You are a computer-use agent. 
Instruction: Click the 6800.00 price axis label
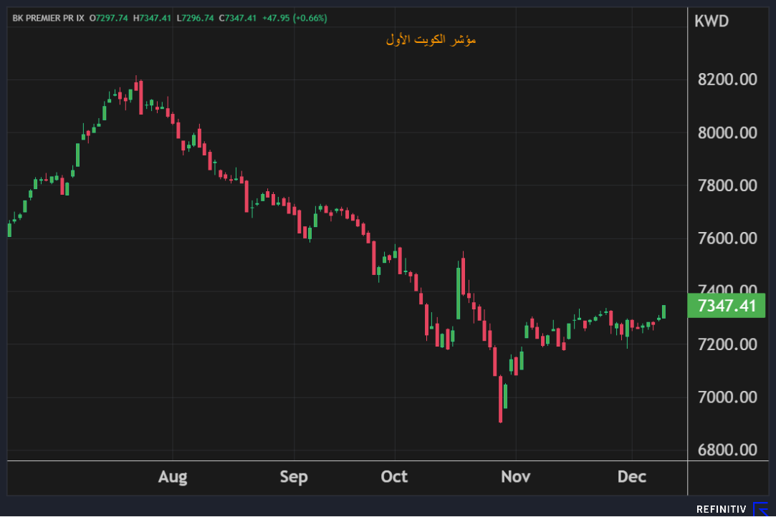point(727,450)
